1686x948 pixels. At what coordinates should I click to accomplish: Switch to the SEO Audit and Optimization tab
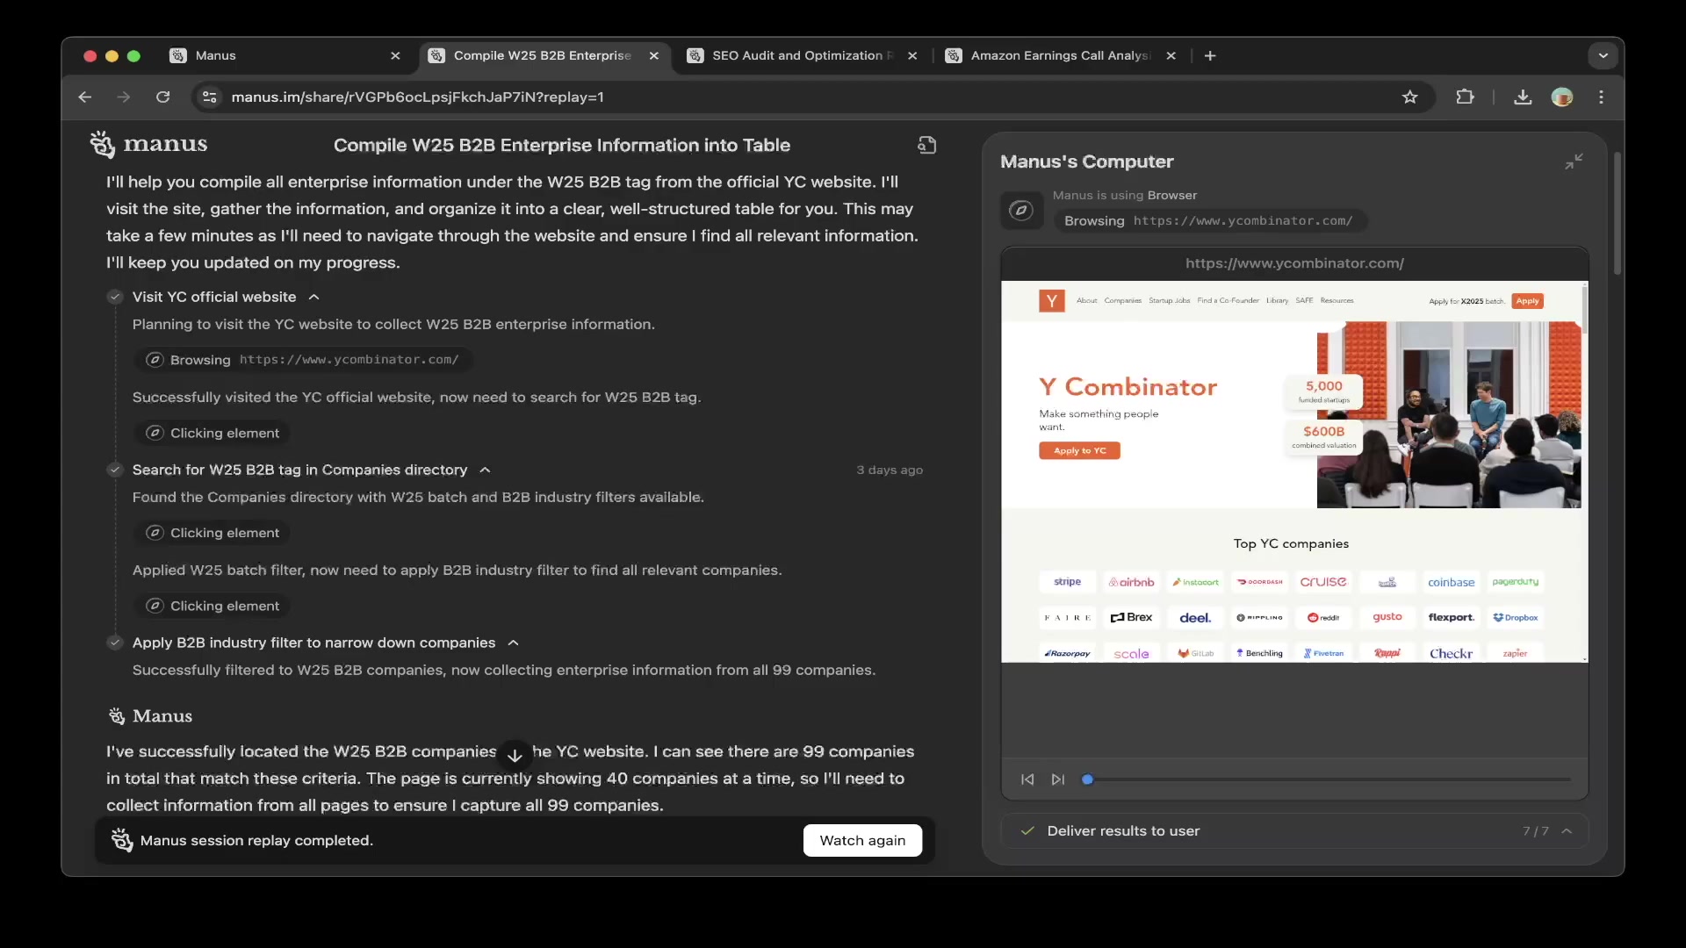796,55
